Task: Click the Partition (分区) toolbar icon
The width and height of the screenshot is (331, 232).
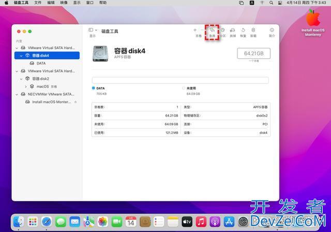Action: [223, 30]
